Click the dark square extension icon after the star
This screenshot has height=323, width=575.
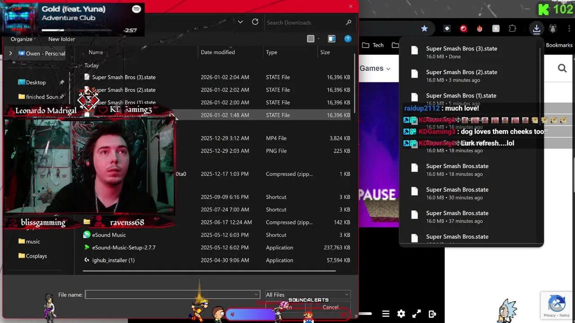point(447,29)
